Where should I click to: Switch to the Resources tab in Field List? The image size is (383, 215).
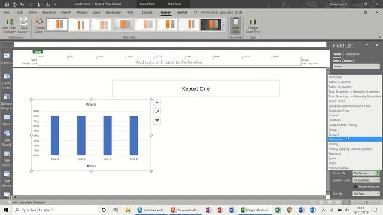pyautogui.click(x=352, y=54)
